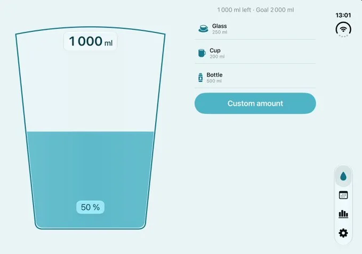This screenshot has height=254, width=362.
Task: Click the Bottle icon
Action: click(200, 78)
